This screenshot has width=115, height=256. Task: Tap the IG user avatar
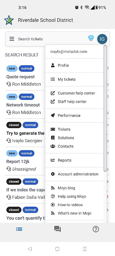[102, 39]
